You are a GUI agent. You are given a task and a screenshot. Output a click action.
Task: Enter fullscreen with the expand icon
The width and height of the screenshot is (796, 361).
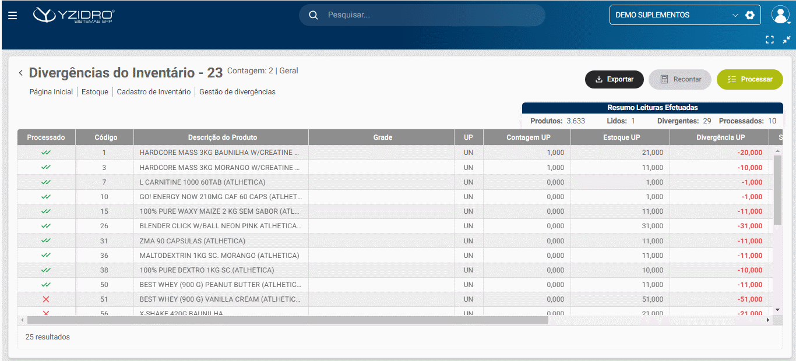point(770,40)
